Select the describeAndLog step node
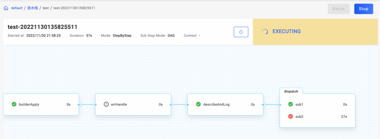380x139 pixels. pyautogui.click(x=225, y=104)
